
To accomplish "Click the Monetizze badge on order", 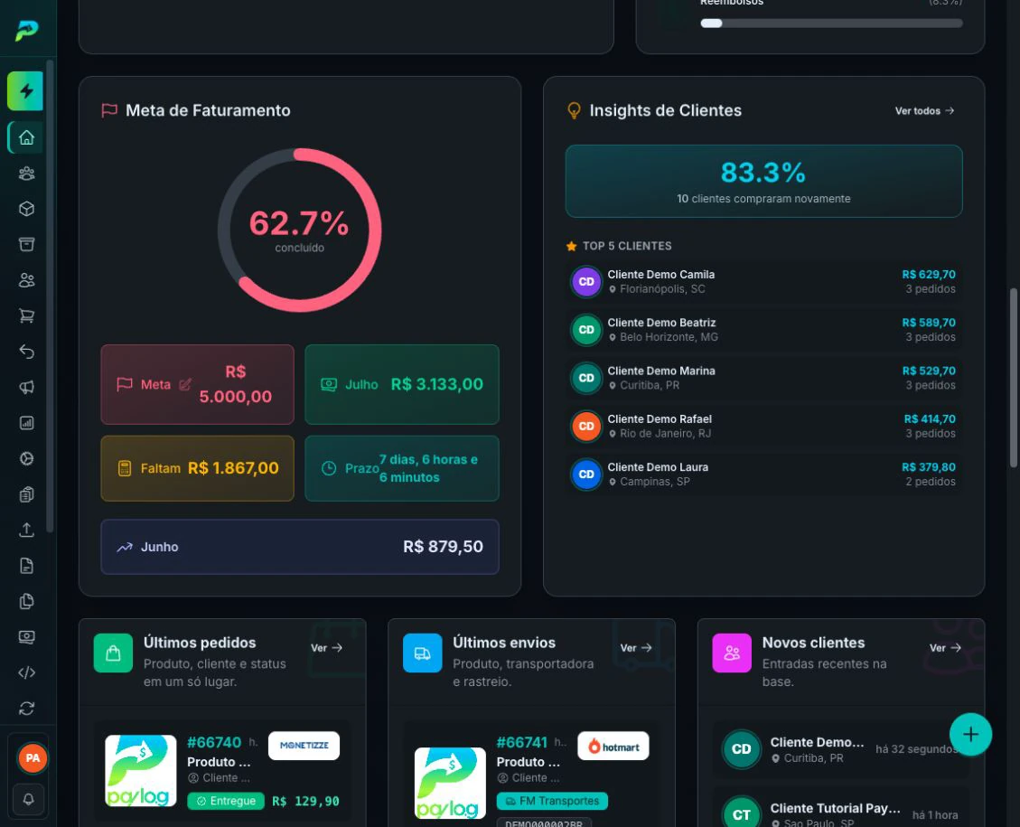I will click(304, 746).
